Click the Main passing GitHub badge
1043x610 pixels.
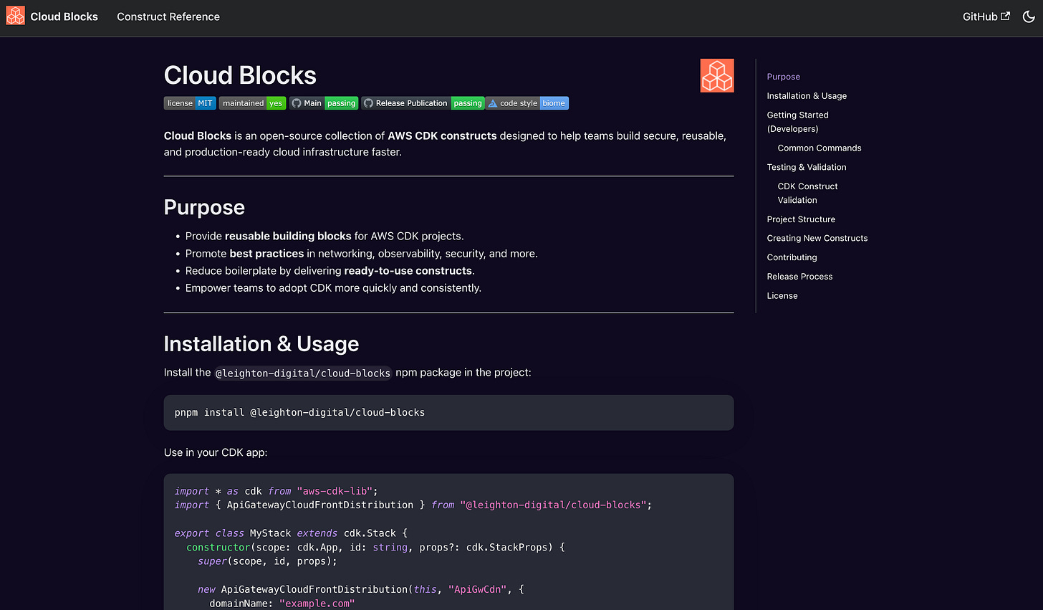click(324, 103)
